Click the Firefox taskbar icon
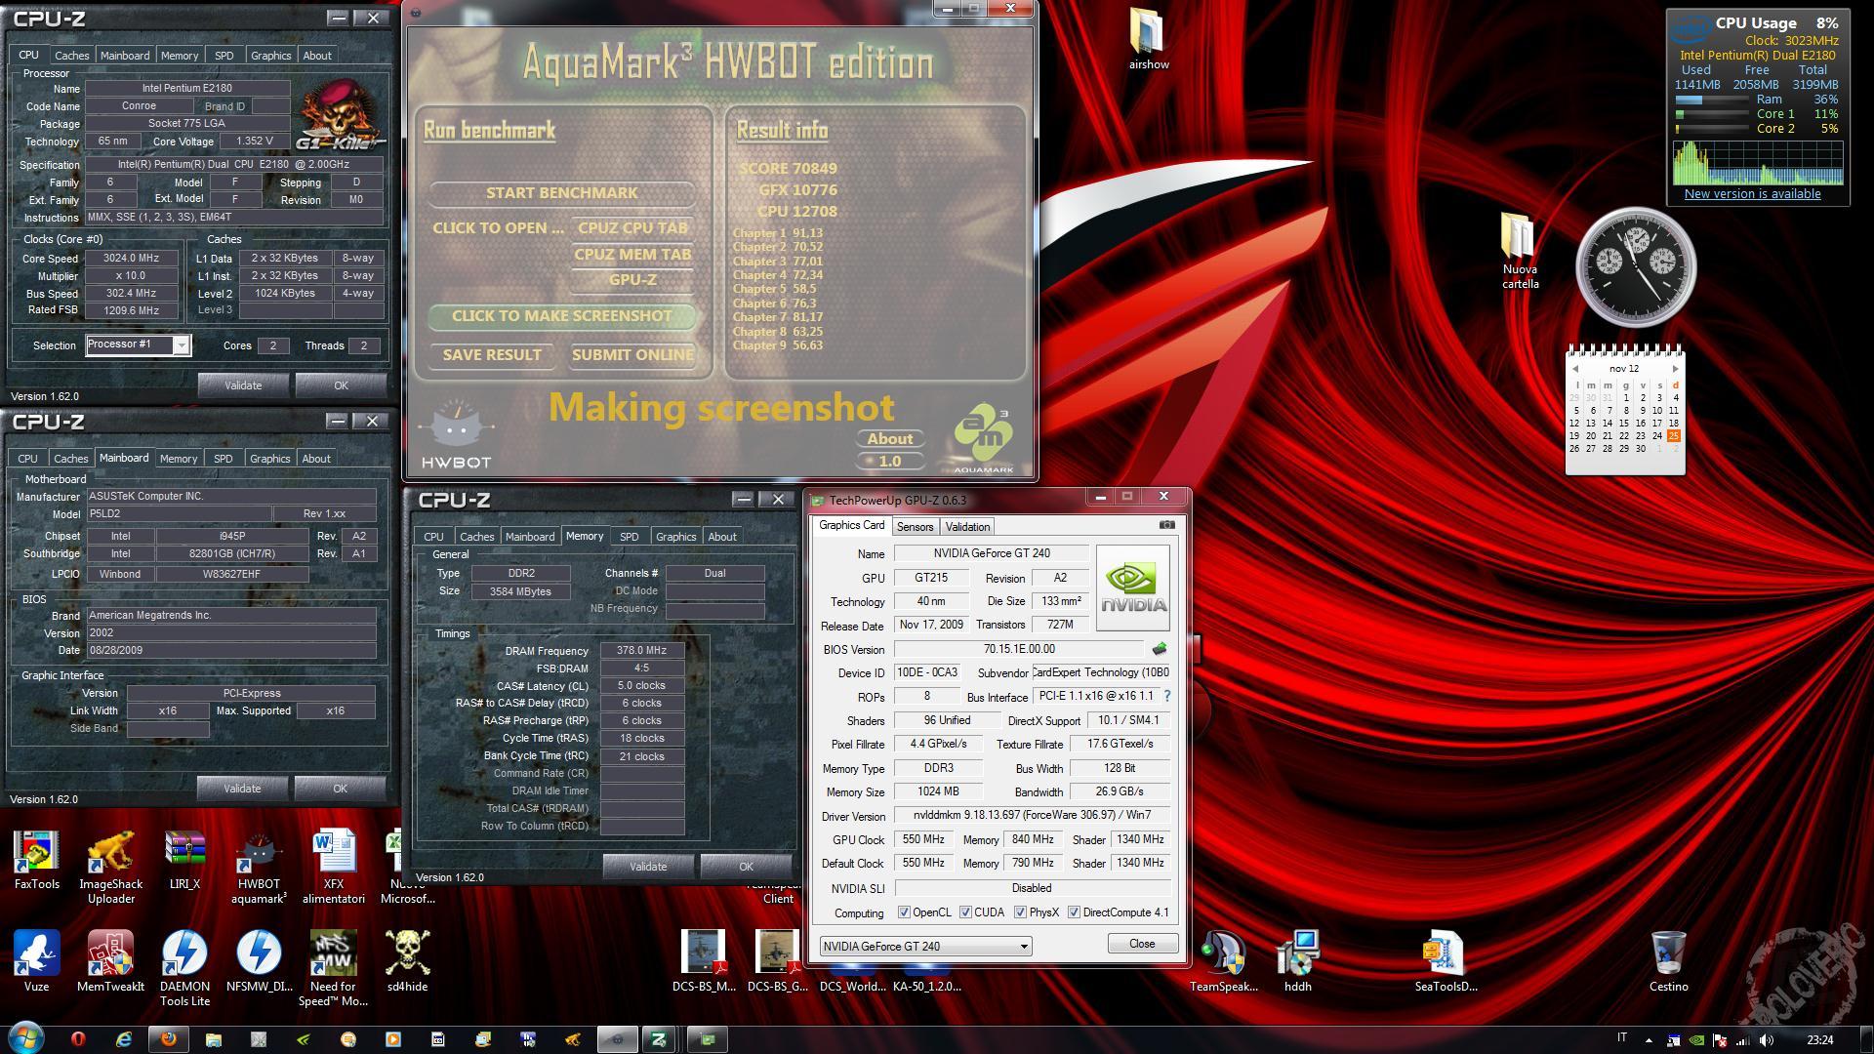The height and width of the screenshot is (1054, 1874). pos(168,1039)
